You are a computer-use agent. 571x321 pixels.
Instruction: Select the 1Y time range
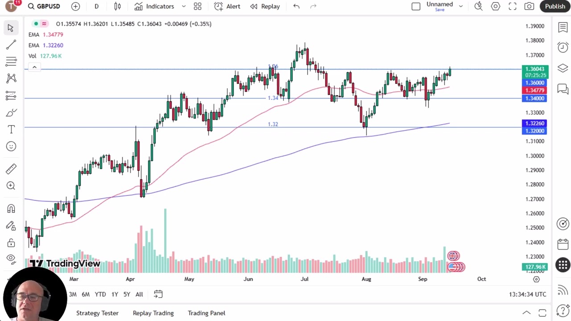[x=115, y=294]
